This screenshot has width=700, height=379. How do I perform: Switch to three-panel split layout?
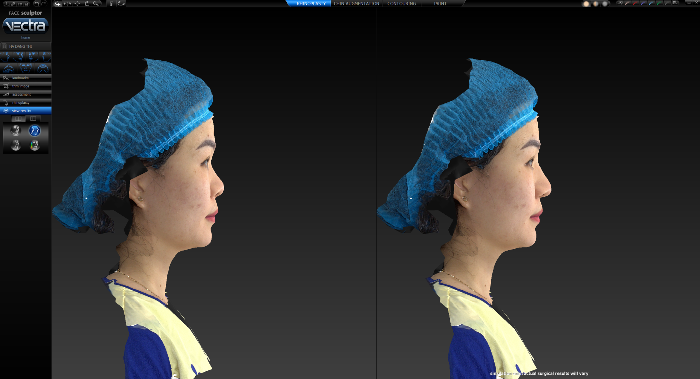point(33,119)
